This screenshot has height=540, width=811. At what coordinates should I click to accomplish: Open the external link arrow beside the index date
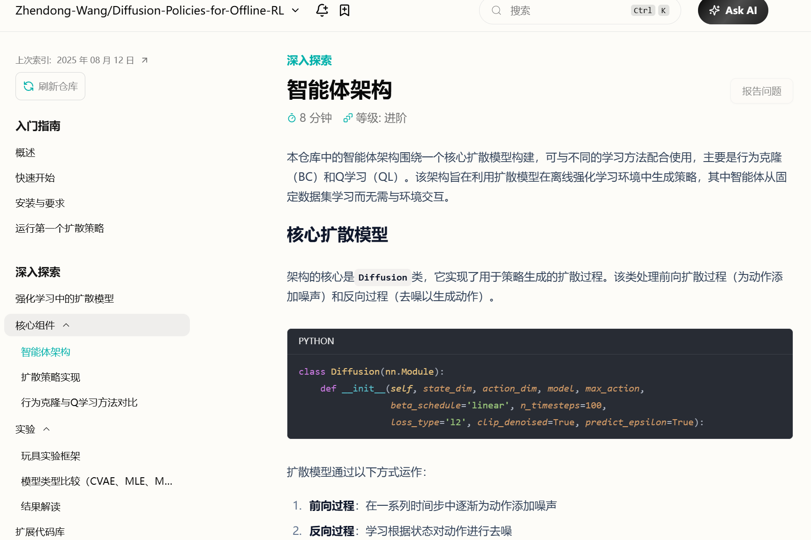(144, 60)
